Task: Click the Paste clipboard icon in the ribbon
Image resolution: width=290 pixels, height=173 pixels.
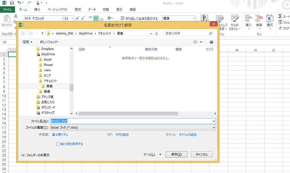Action: 7,19
